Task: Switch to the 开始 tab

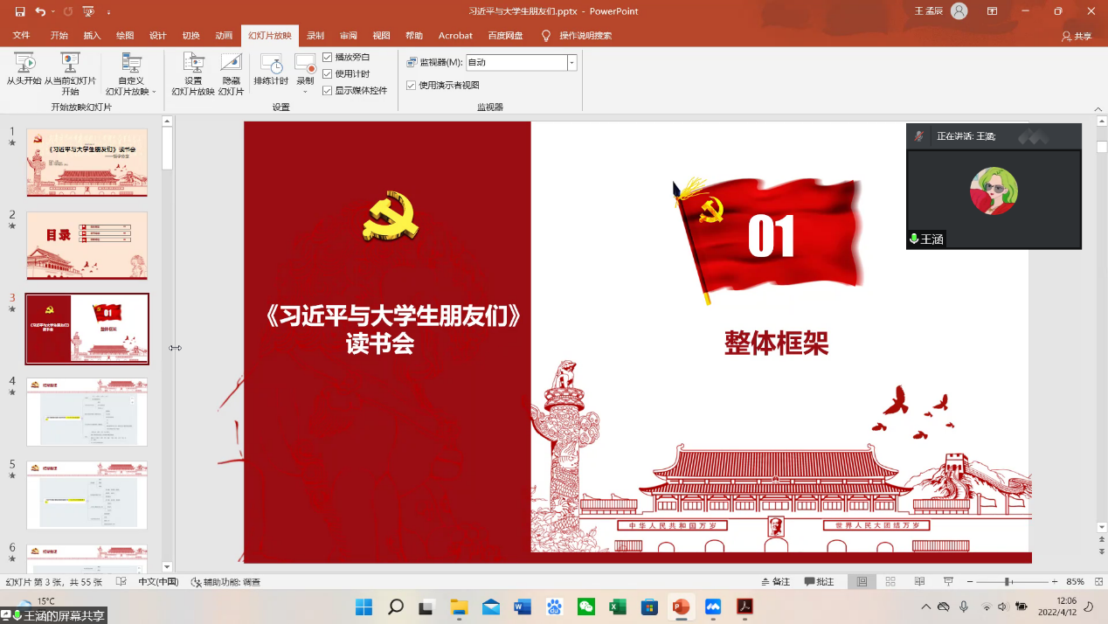Action: coord(59,36)
